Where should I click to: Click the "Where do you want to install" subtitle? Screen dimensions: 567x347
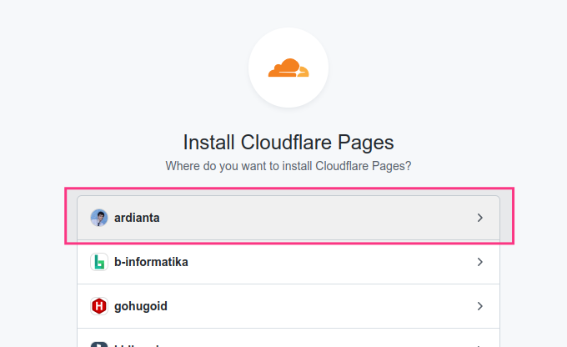[x=288, y=166]
